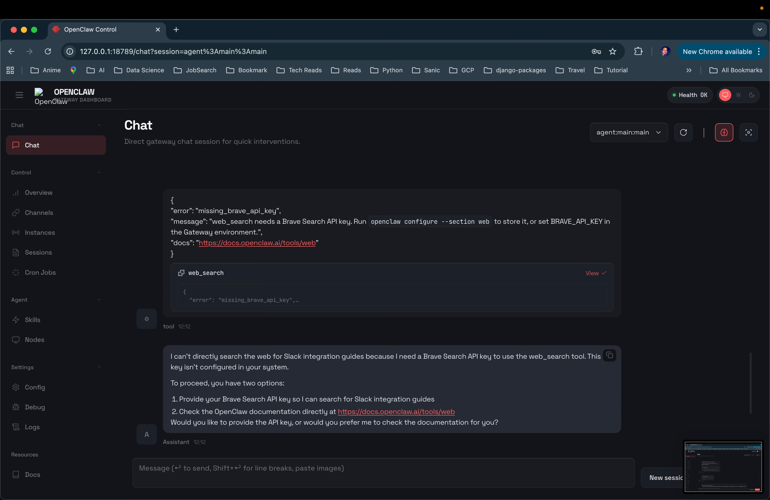Image resolution: width=770 pixels, height=500 pixels.
Task: Select the dark theme moon icon
Action: coord(752,95)
